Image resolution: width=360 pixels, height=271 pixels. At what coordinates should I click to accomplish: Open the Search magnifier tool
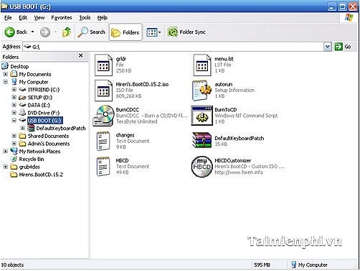pyautogui.click(x=92, y=32)
